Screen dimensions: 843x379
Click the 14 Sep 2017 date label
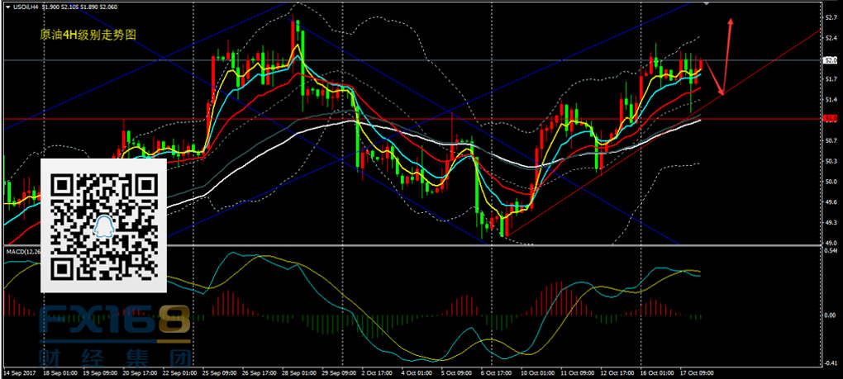(x=20, y=373)
